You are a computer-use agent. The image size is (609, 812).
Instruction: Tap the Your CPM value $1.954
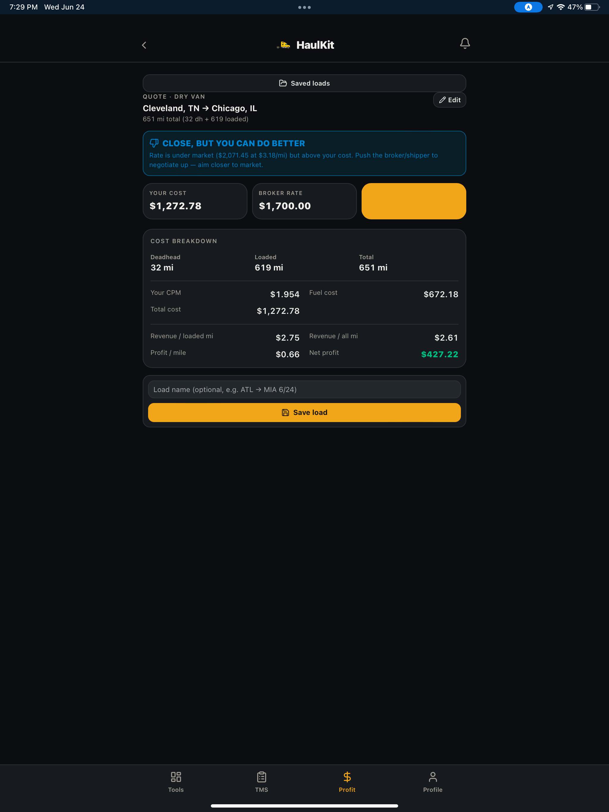(285, 294)
